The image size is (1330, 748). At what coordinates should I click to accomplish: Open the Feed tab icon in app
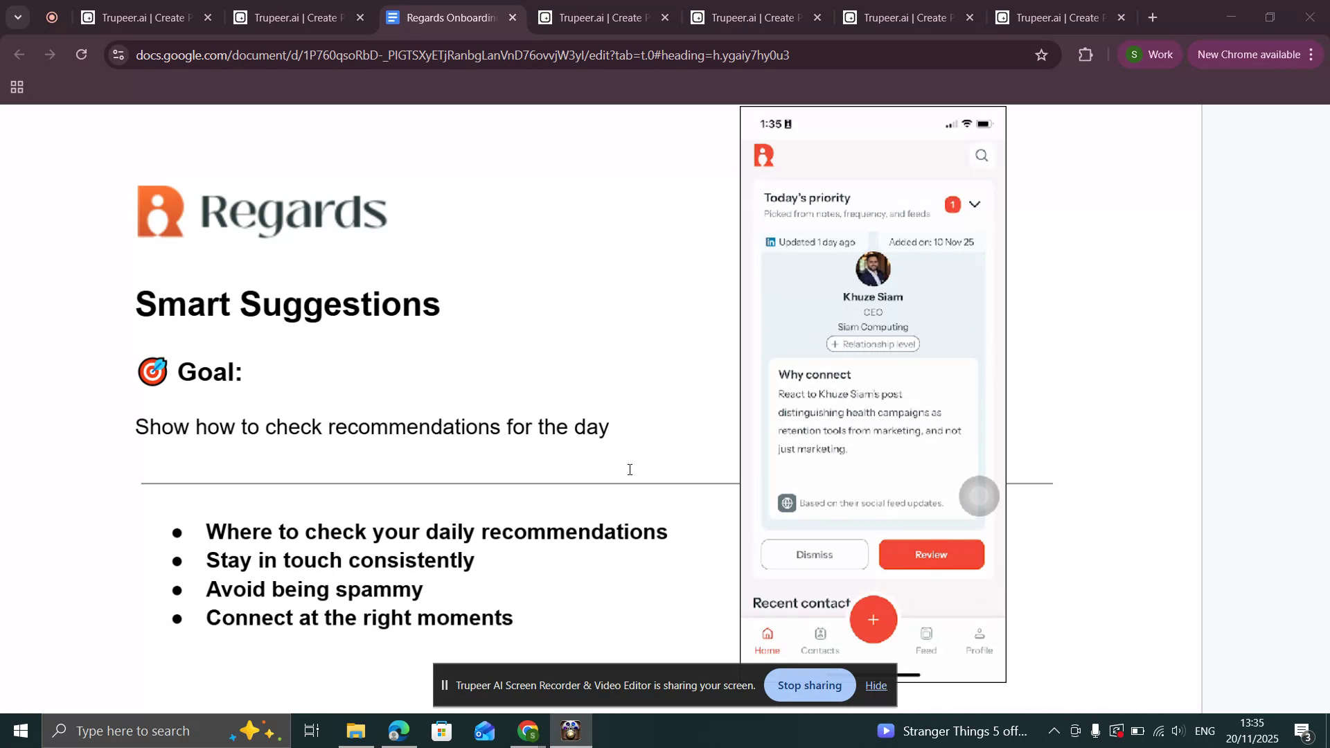926,634
